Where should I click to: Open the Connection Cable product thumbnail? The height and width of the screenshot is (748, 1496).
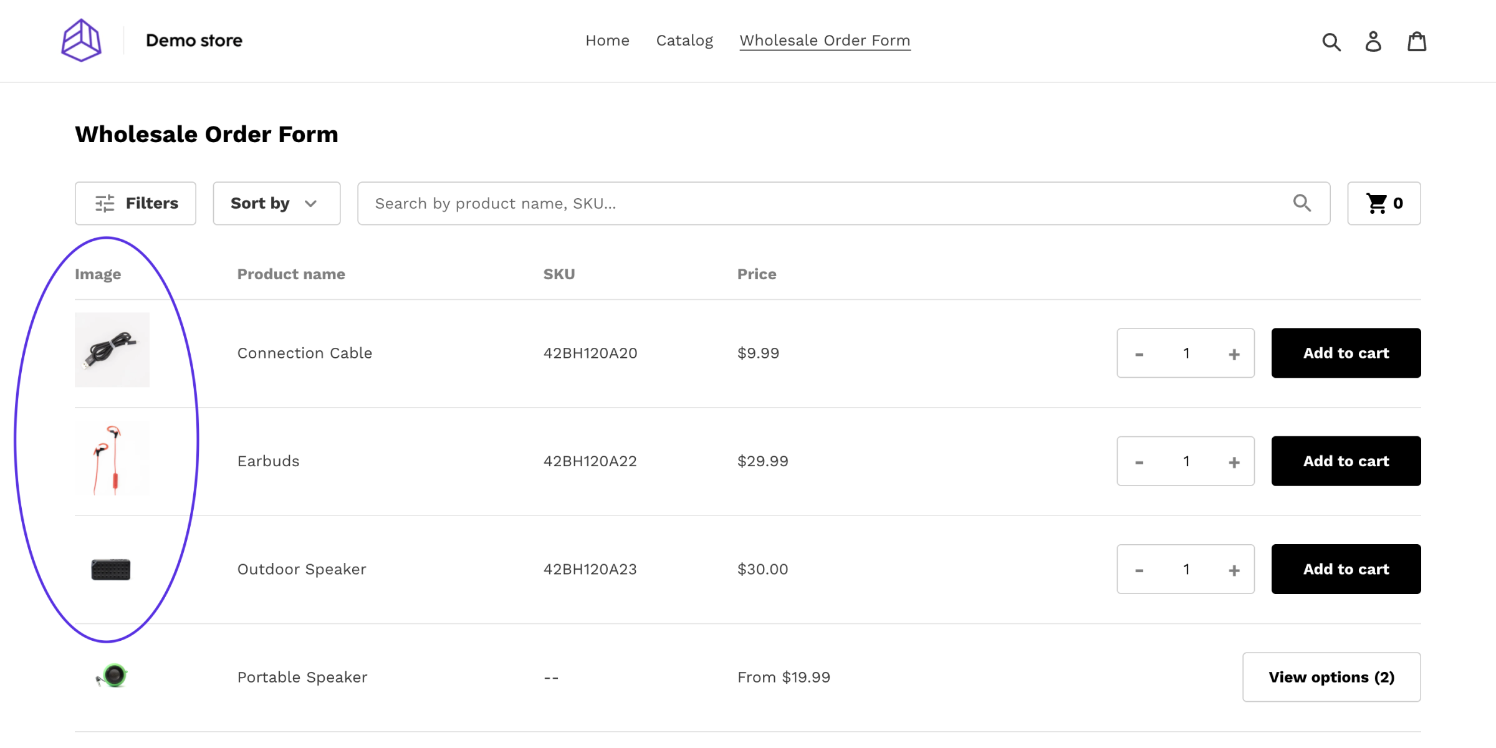[x=112, y=350]
